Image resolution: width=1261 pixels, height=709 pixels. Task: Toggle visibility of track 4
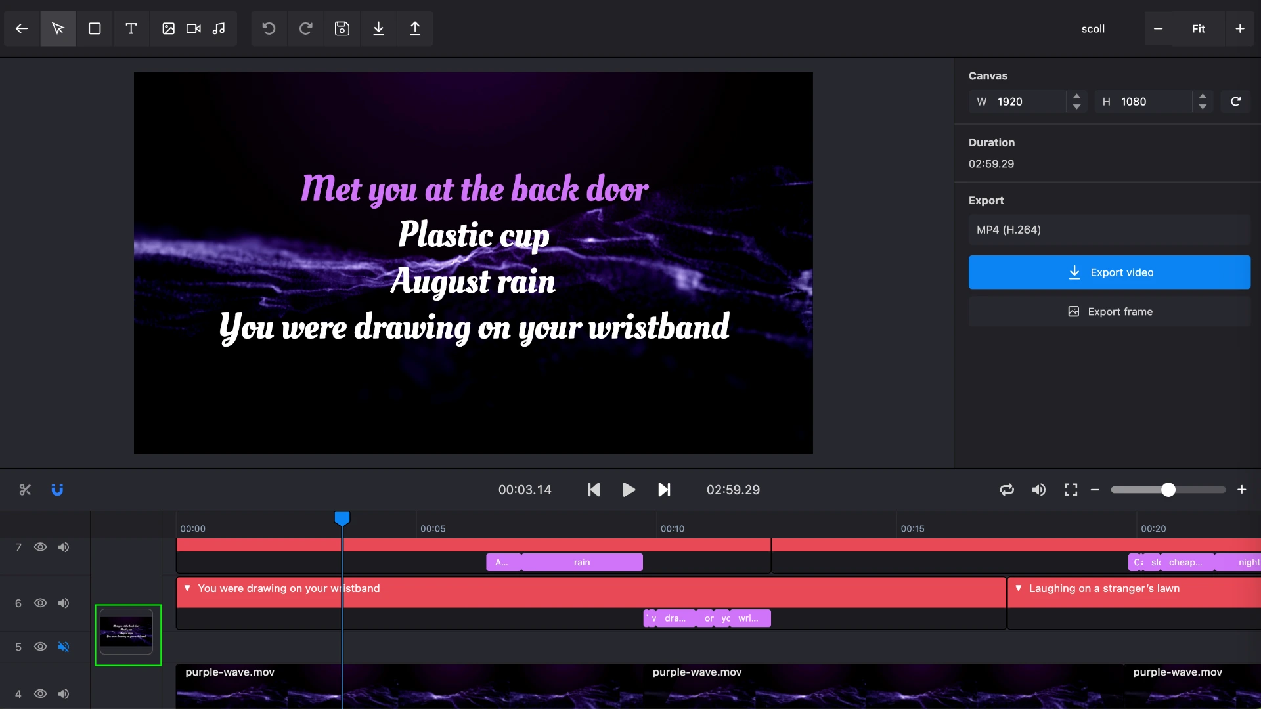point(40,694)
